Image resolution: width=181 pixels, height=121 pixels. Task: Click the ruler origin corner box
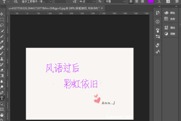8,13
